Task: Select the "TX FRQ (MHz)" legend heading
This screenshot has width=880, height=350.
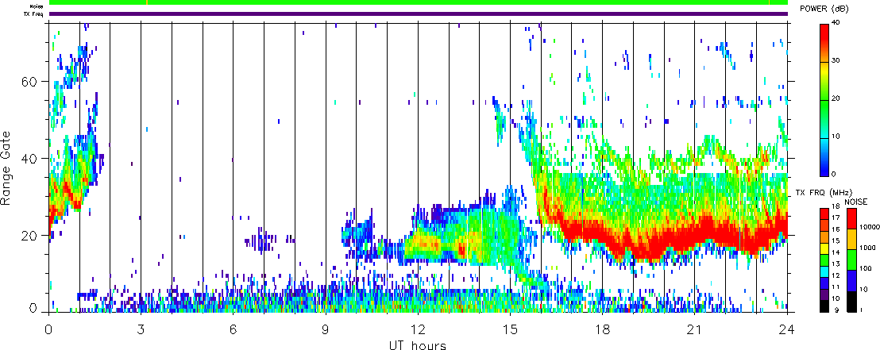Action: point(824,193)
